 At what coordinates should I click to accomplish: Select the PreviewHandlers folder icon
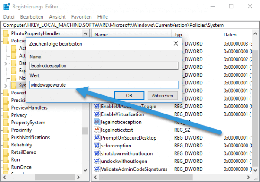pyautogui.click(x=6, y=107)
